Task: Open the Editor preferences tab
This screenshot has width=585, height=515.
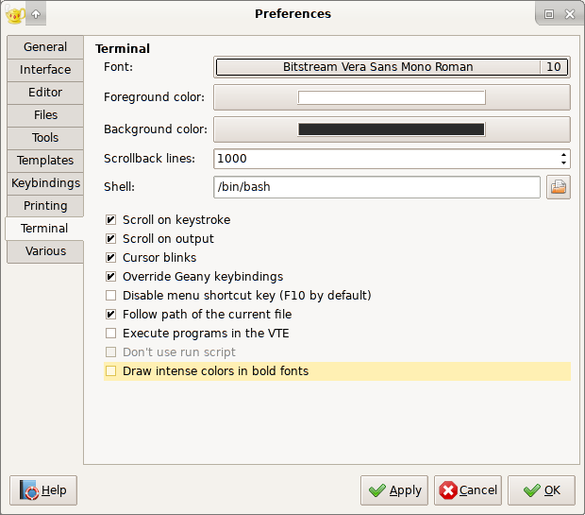Action: point(45,93)
